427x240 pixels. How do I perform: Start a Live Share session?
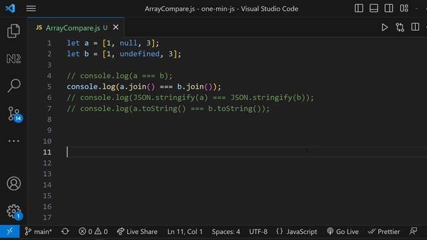coord(137,231)
